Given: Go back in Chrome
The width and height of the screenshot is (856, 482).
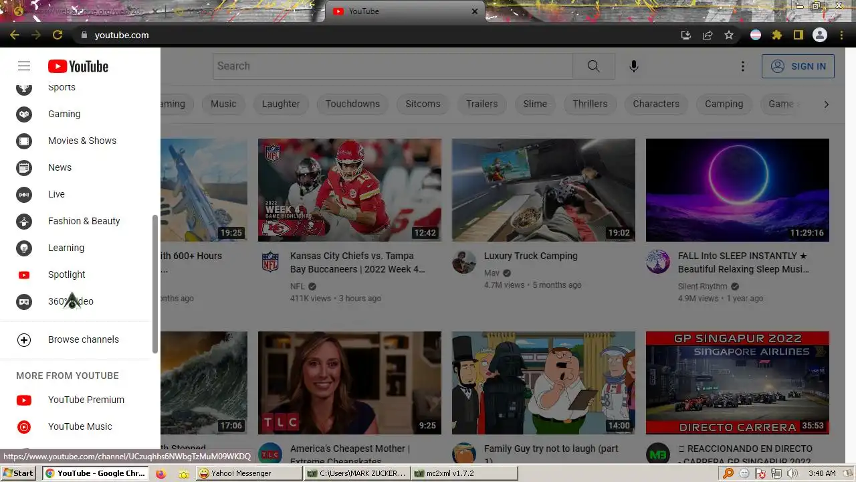Looking at the screenshot, I should pyautogui.click(x=15, y=35).
